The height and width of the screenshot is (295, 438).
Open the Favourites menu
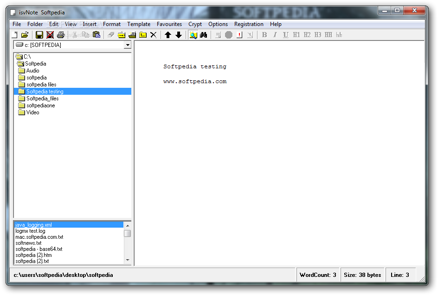click(169, 24)
